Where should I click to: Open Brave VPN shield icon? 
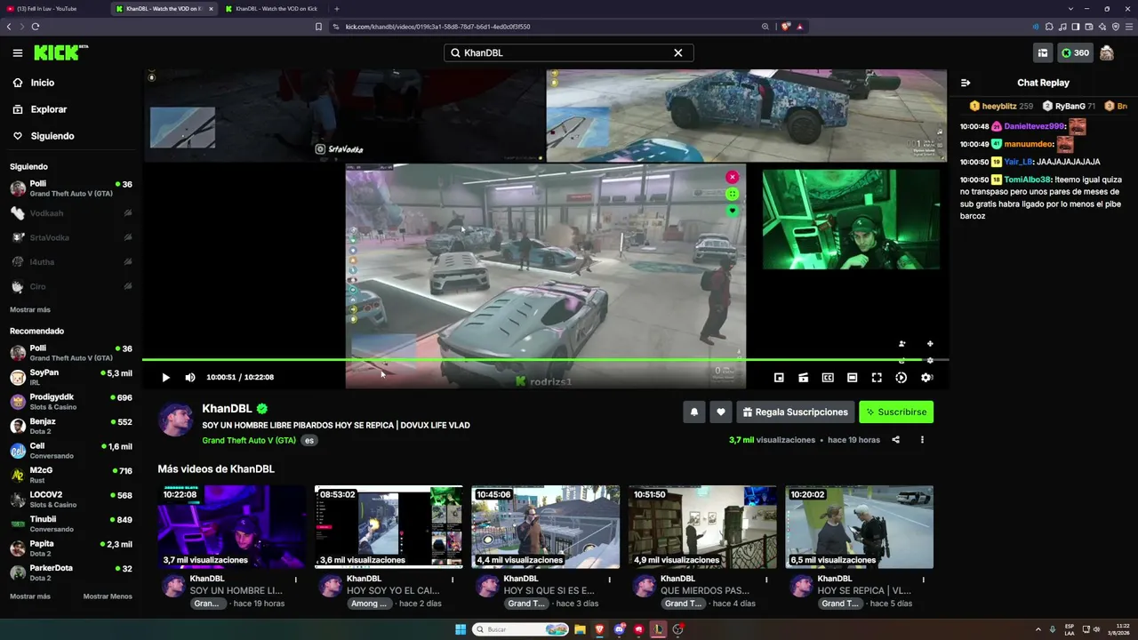point(1115,27)
